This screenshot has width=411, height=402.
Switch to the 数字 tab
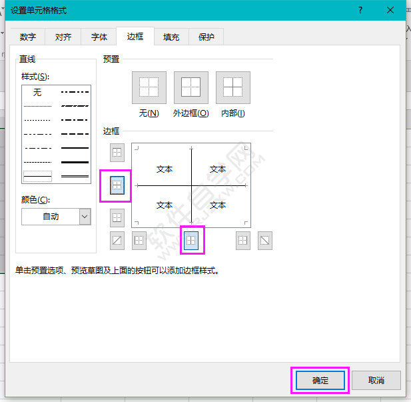click(28, 37)
